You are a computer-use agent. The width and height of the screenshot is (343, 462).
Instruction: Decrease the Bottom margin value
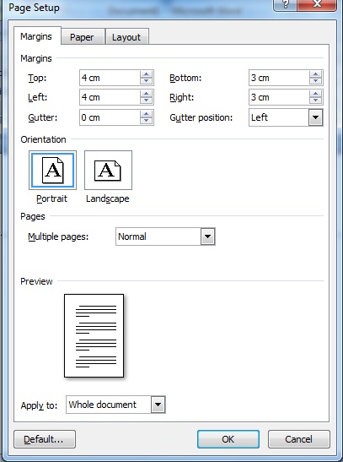[315, 81]
